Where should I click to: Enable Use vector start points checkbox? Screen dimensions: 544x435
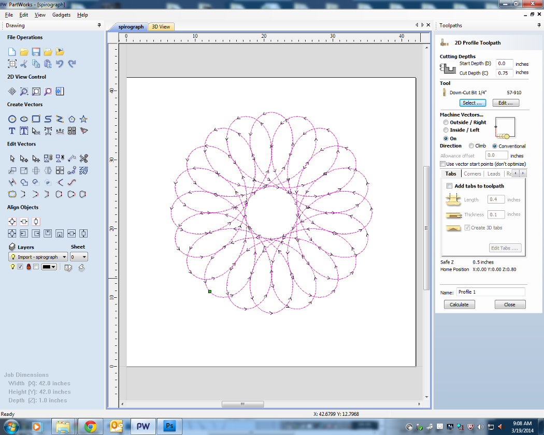[442, 164]
